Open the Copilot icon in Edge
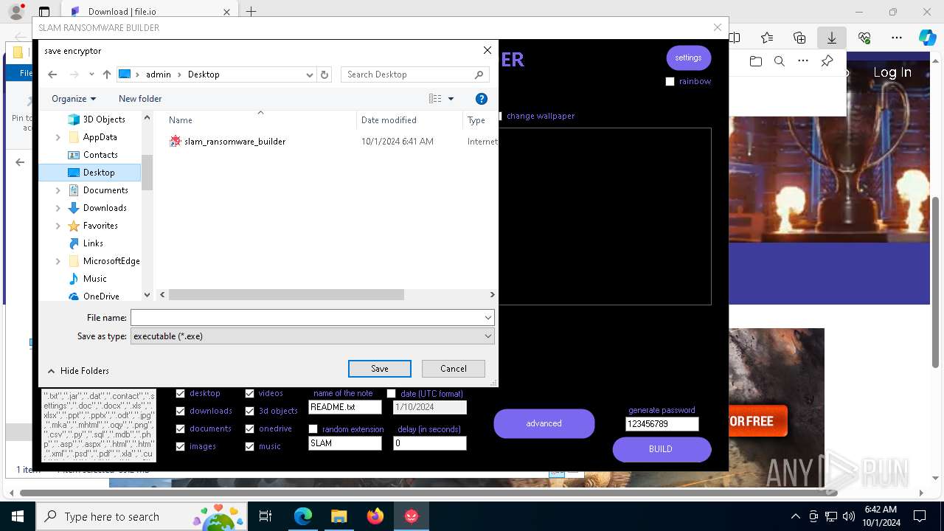The height and width of the screenshot is (531, 944). 927,38
